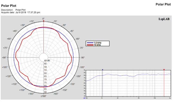
Task: Click the '+45°' angle label
Action: coord(15,31)
